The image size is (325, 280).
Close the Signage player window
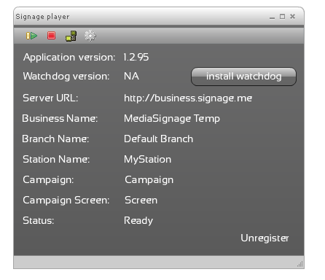293,16
